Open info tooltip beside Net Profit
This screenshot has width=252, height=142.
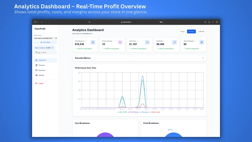(164, 41)
